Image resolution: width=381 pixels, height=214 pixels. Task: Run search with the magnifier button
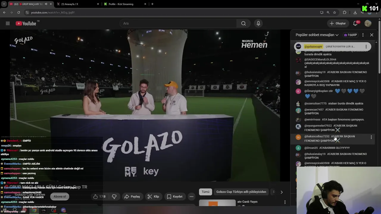pyautogui.click(x=243, y=23)
